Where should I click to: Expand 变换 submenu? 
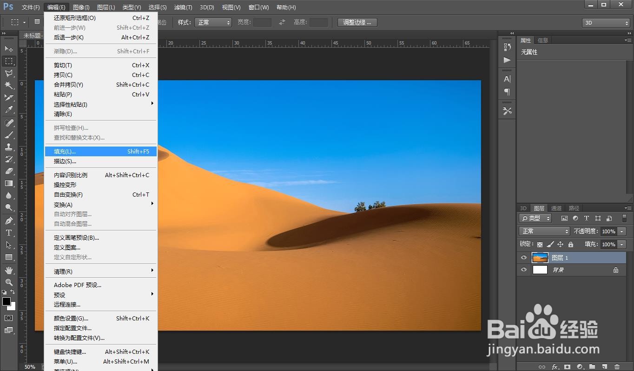[101, 205]
